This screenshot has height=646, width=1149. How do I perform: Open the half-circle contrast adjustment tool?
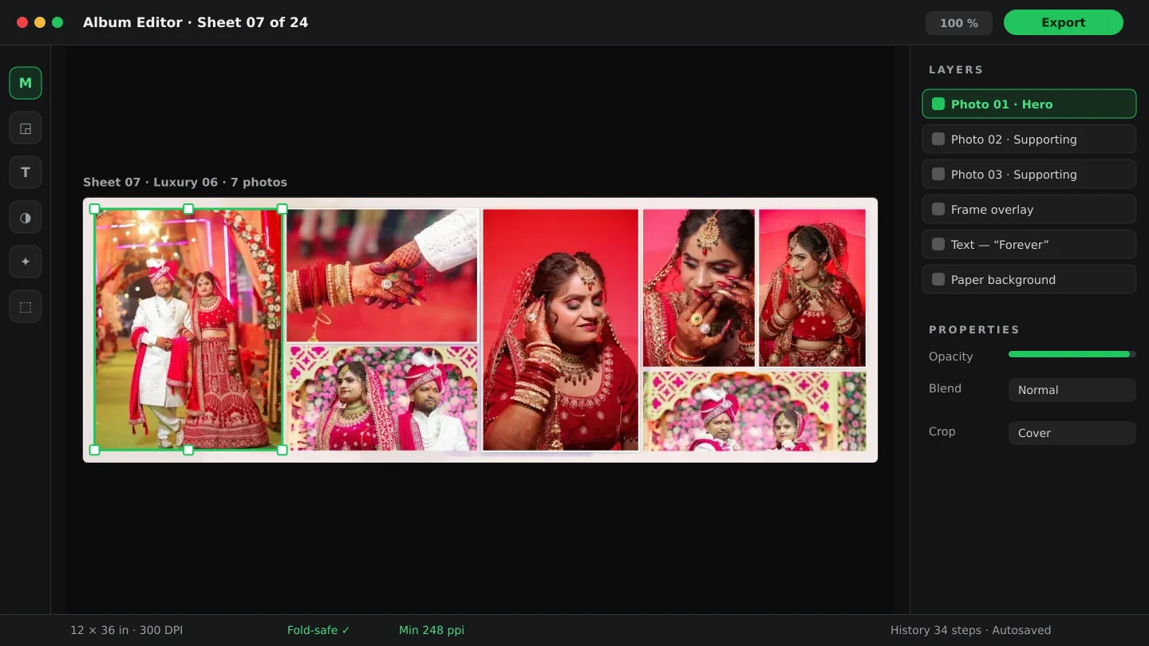tap(26, 217)
